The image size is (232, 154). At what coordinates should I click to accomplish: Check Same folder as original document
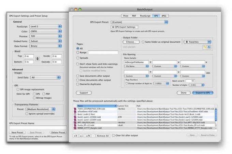(143, 42)
